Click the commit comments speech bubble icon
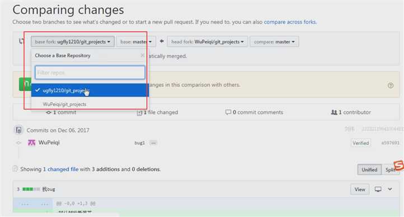The image size is (404, 217). click(228, 112)
